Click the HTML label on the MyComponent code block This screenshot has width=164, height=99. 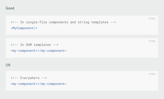click(x=152, y=19)
